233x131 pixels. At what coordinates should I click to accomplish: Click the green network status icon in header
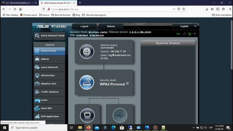(189, 34)
